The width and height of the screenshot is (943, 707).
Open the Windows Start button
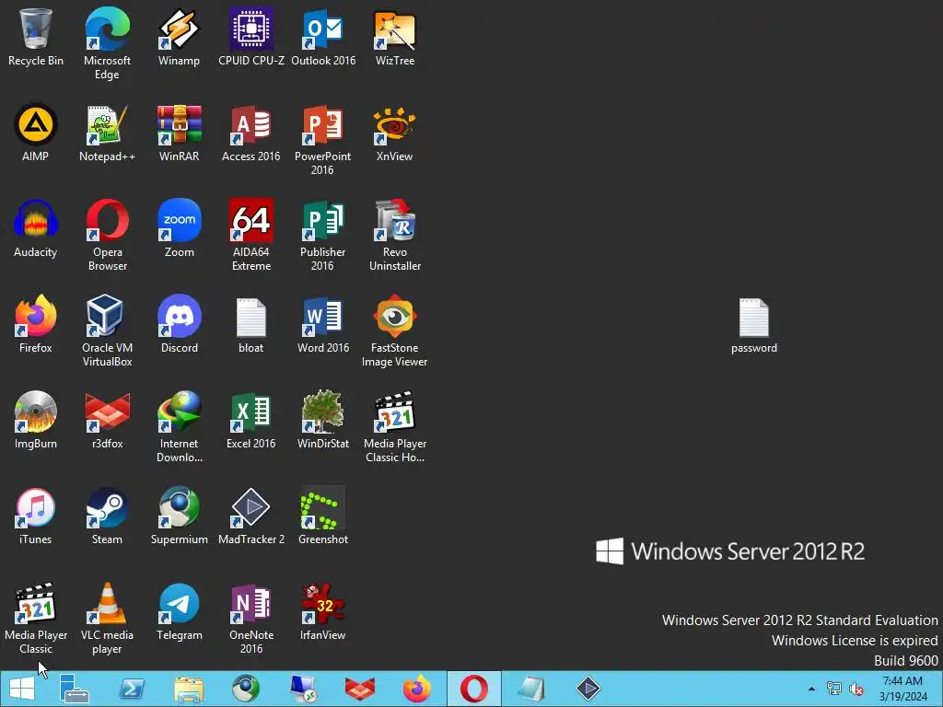coord(22,689)
